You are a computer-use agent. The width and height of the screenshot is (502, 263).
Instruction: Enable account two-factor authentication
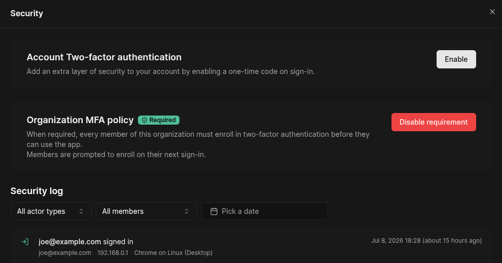[456, 59]
